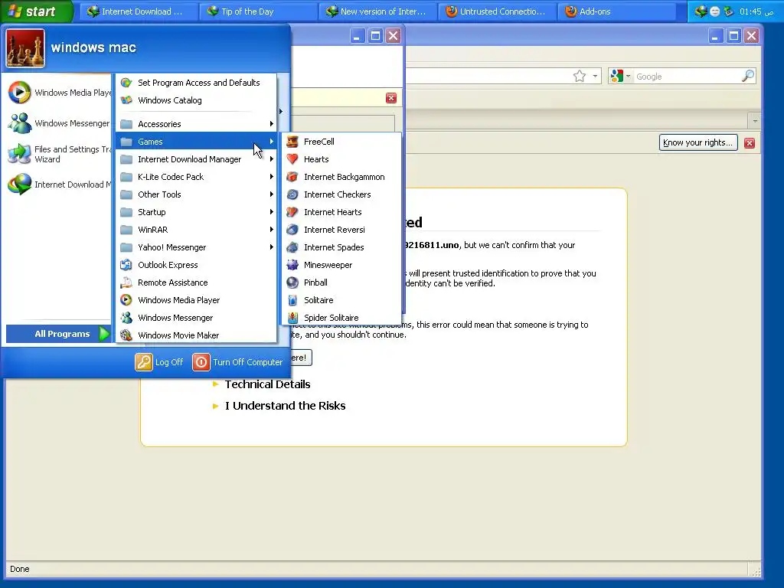Switch to Tip of the Day taskbar item
This screenshot has width=784, height=588.
(x=258, y=11)
